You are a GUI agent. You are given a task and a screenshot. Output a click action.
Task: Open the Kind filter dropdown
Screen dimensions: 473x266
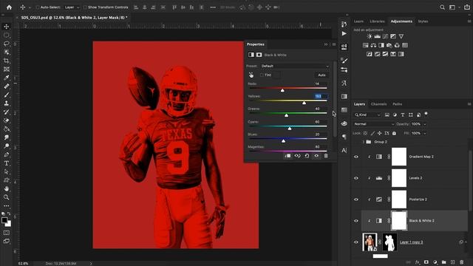[367, 115]
